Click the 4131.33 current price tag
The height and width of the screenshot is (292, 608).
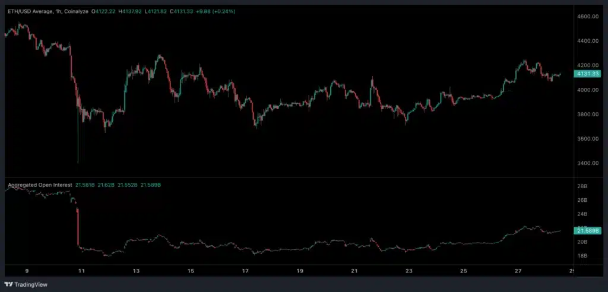[x=586, y=74]
